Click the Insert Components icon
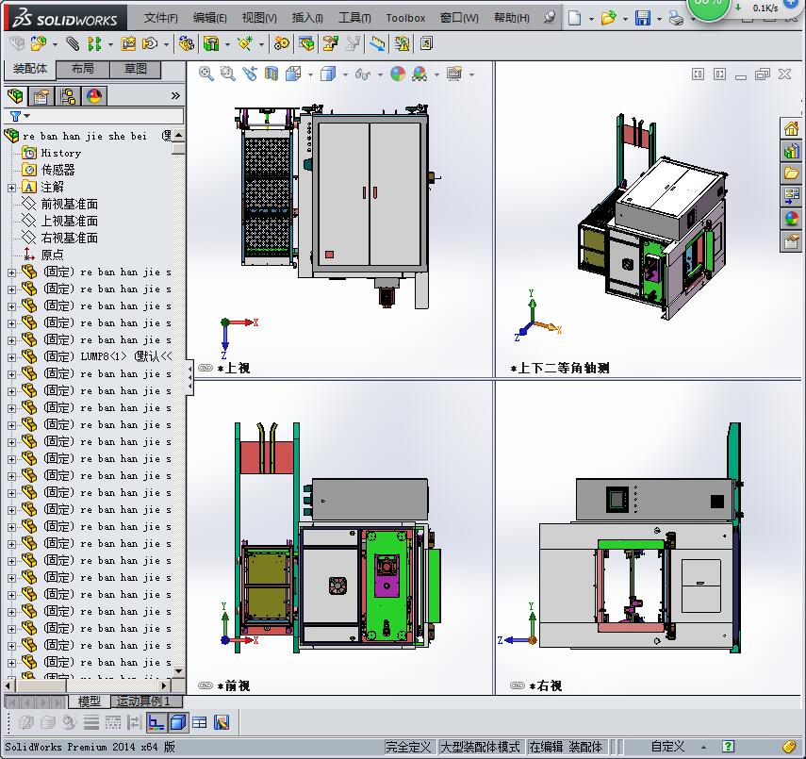This screenshot has height=759, width=806. click(38, 44)
